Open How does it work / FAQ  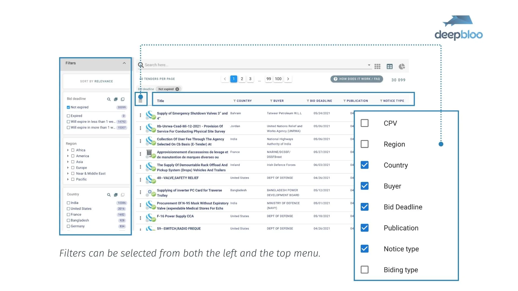click(357, 79)
